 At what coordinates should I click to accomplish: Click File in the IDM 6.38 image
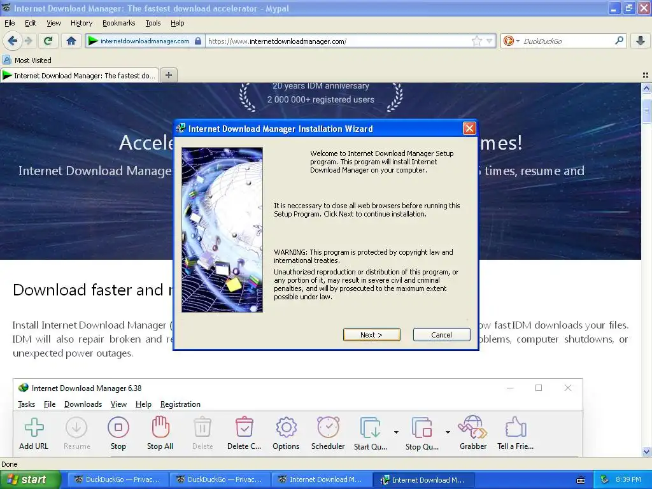[x=50, y=404]
